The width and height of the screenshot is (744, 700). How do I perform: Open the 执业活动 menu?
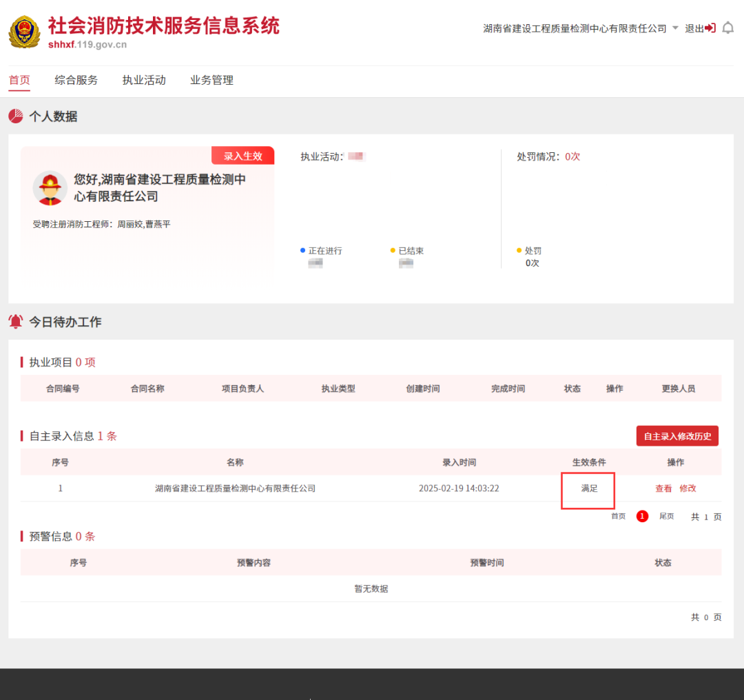(x=144, y=81)
